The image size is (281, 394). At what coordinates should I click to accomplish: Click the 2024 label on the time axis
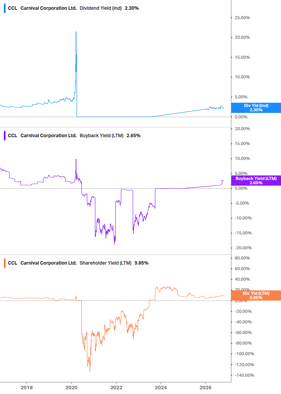[x=161, y=388]
